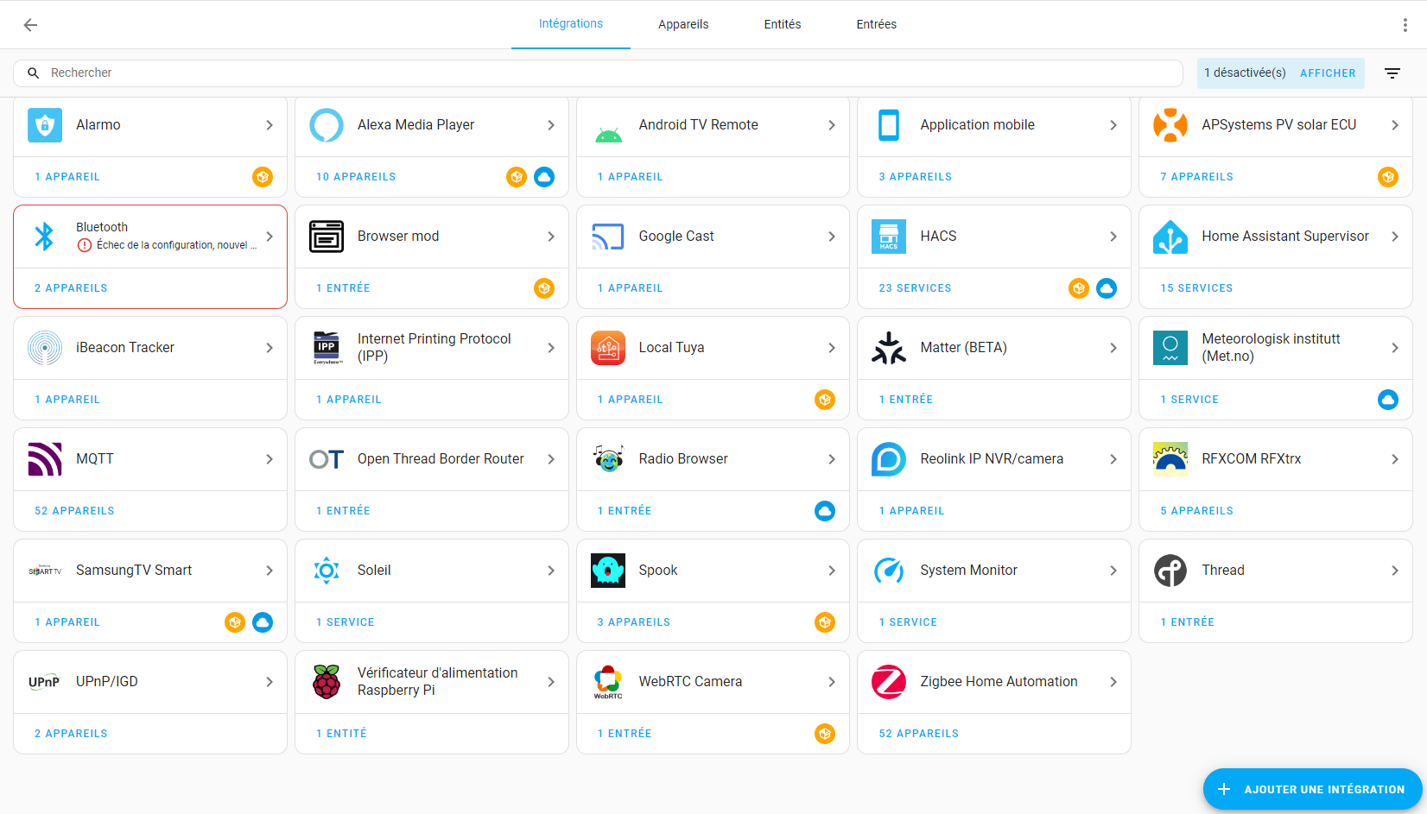This screenshot has width=1427, height=814.
Task: Click the Bluetooth logo icon
Action: tap(45, 237)
